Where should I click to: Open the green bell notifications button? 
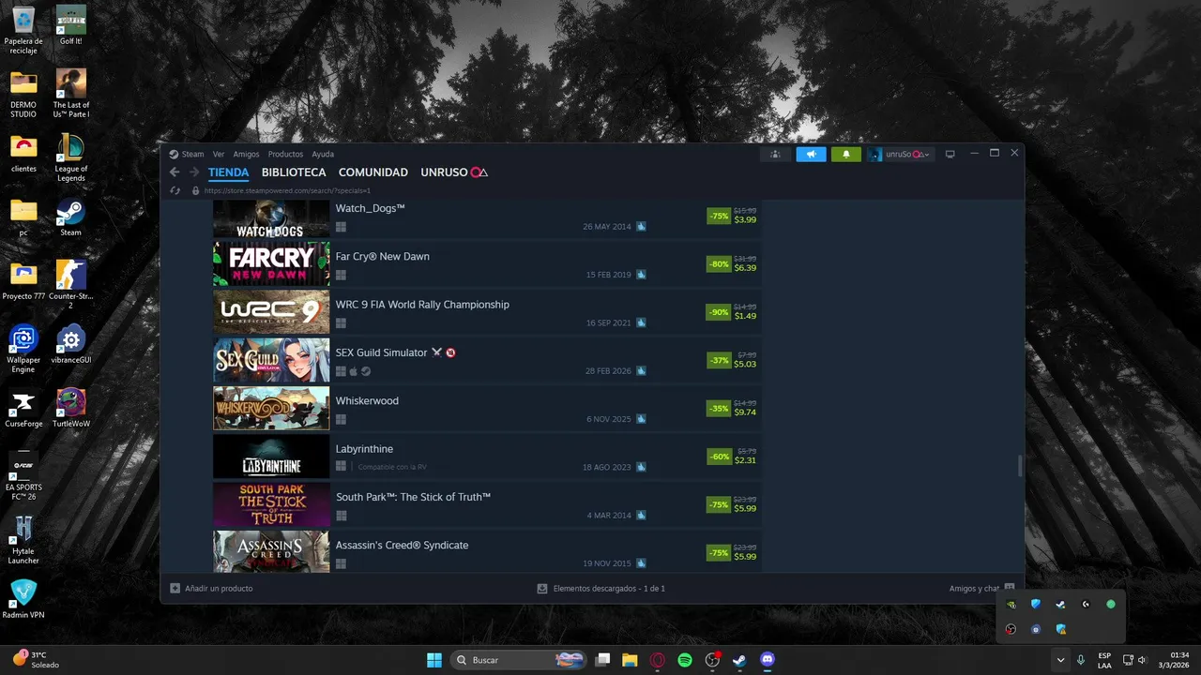tap(845, 154)
